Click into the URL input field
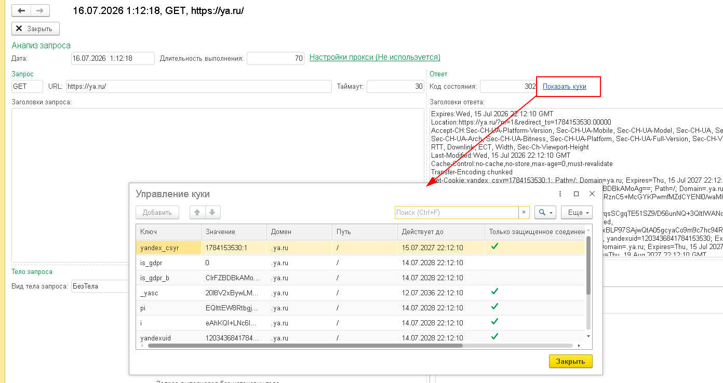The height and width of the screenshot is (383, 723). point(198,87)
